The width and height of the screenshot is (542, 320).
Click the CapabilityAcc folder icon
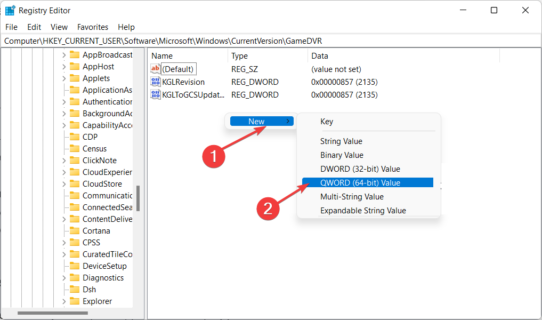[x=74, y=125]
